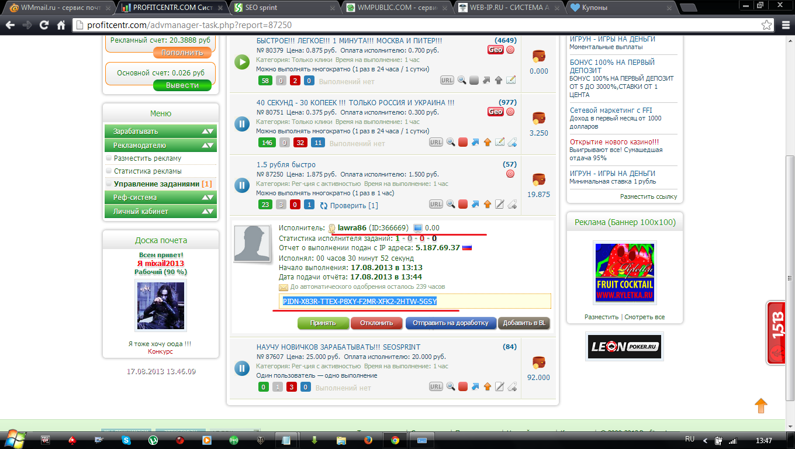
Task: Click Leon Poker banner
Action: [624, 346]
